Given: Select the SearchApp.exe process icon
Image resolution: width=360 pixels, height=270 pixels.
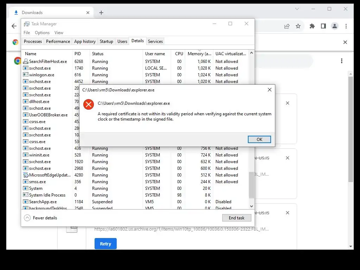Looking at the screenshot, I should click(x=25, y=201).
